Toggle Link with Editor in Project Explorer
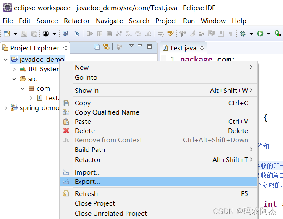This screenshot has width=283, height=219. pyautogui.click(x=106, y=47)
